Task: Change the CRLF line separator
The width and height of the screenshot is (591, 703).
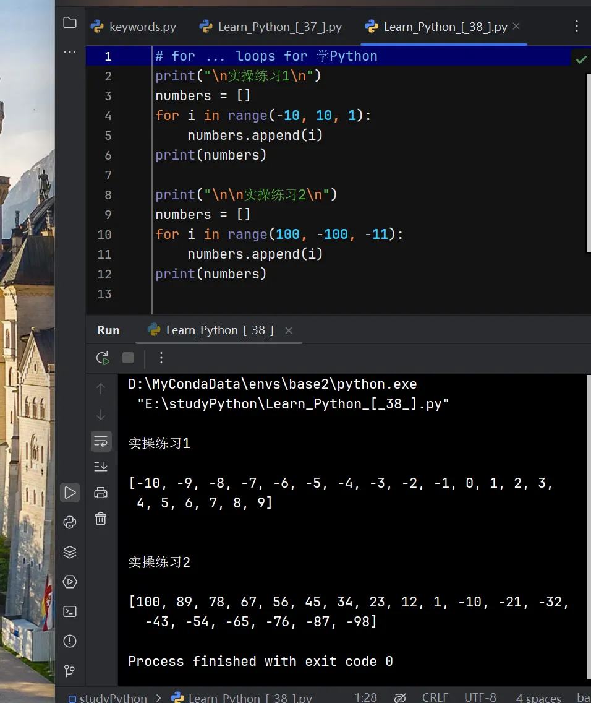Action: (x=435, y=697)
